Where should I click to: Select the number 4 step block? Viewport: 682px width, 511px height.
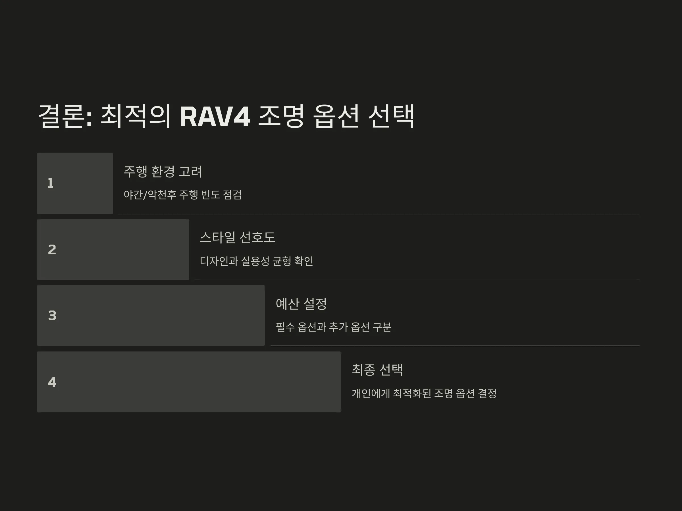coord(189,382)
